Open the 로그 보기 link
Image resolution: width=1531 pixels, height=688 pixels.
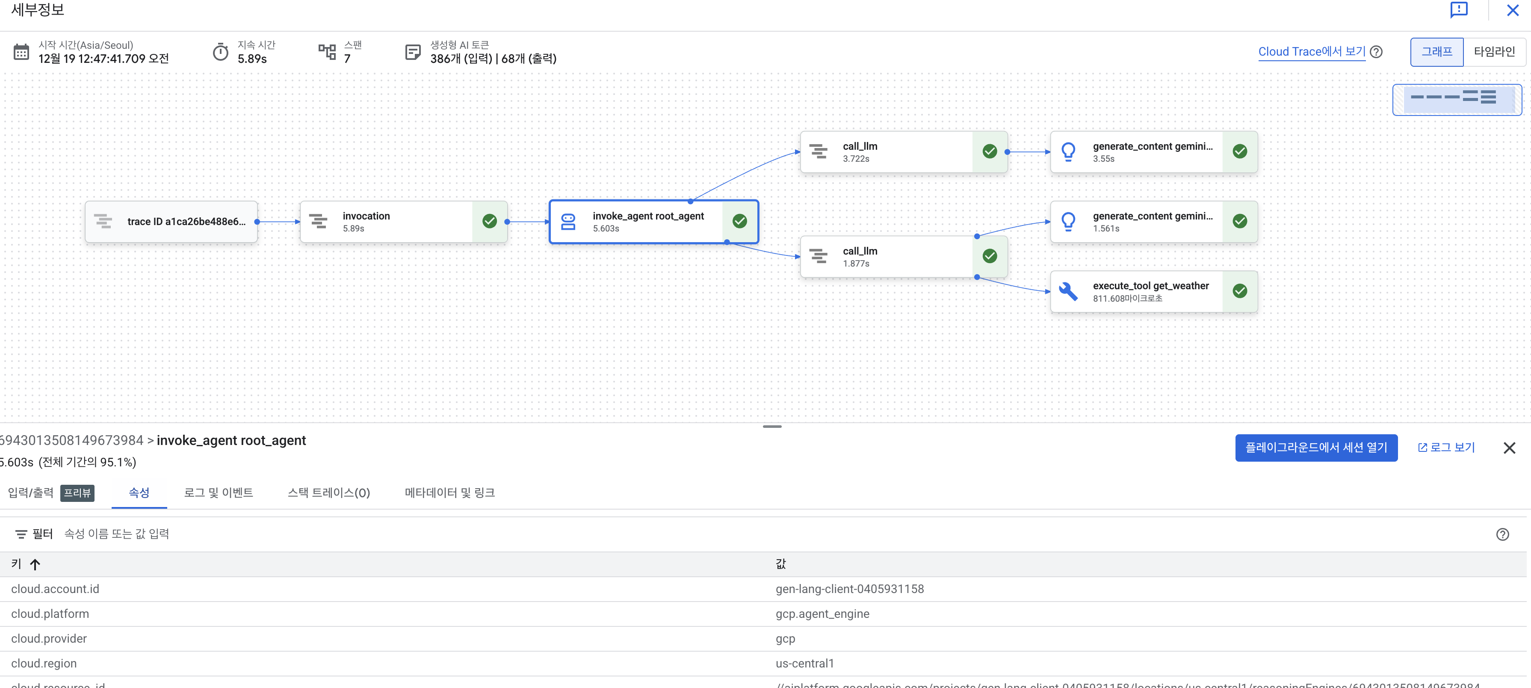pyautogui.click(x=1446, y=447)
